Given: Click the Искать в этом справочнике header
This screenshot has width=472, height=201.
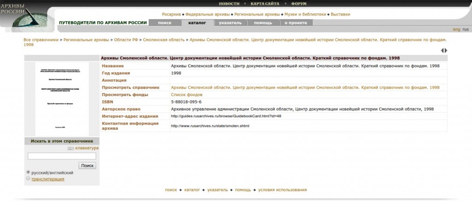Looking at the screenshot, I should tap(62, 141).
